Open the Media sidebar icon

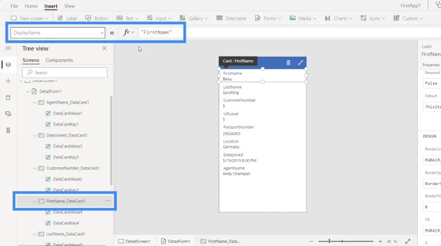tap(8, 114)
